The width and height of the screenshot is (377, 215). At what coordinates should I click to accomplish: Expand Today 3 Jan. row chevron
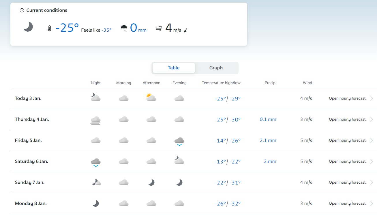click(x=372, y=98)
